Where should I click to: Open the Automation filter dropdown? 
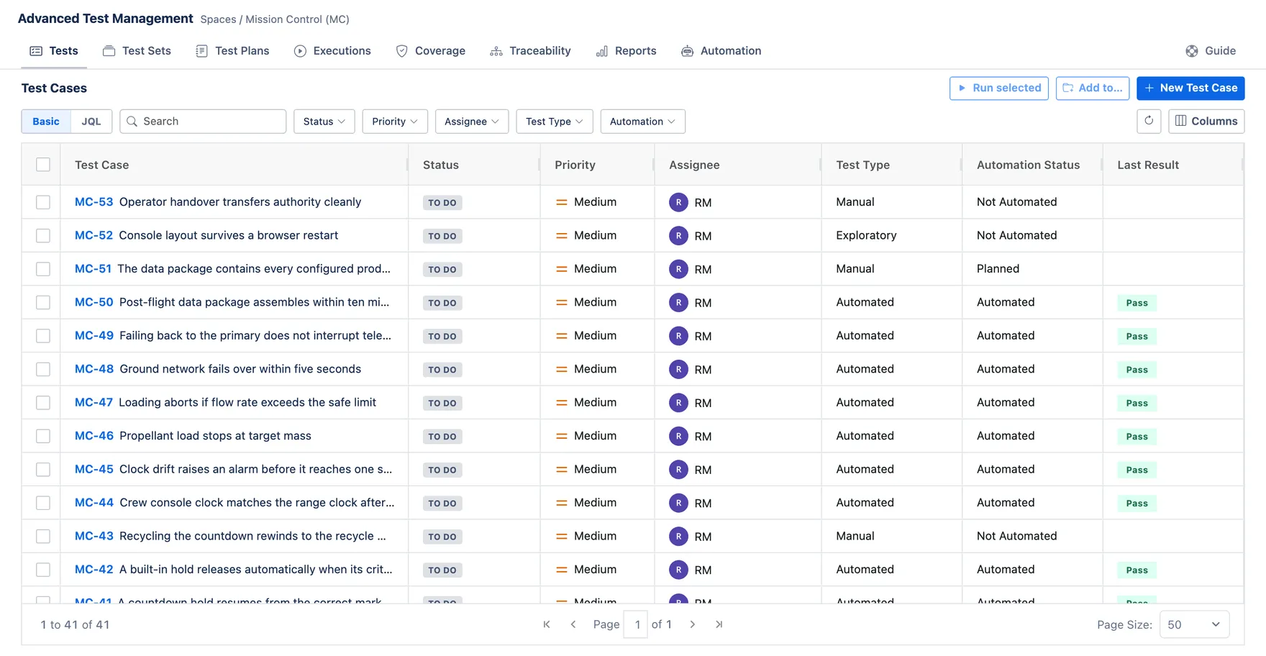[642, 122]
